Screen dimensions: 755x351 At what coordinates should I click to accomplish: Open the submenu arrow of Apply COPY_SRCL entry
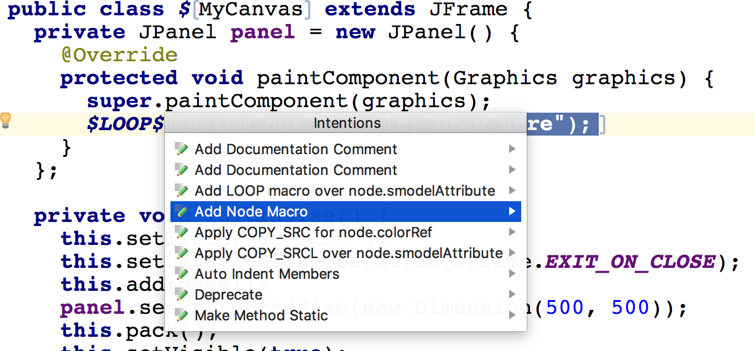512,253
